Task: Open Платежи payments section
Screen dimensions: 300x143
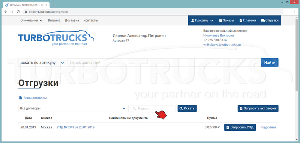Action: pyautogui.click(x=248, y=21)
